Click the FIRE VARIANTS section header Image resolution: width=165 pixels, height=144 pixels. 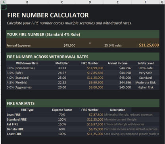coord(83,103)
